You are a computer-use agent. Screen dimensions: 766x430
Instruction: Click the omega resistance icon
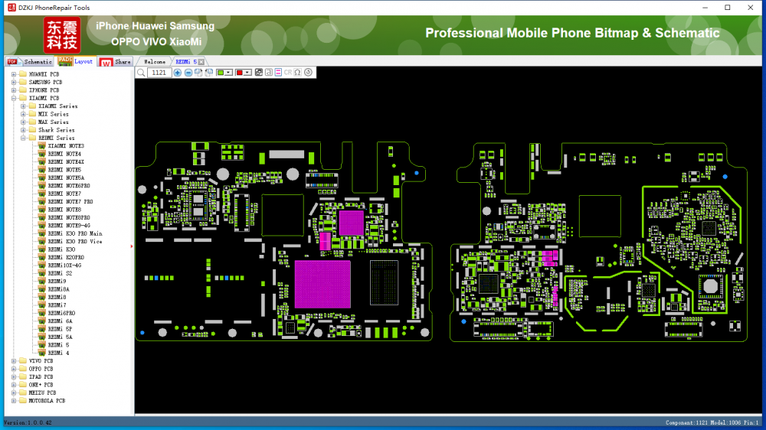tap(297, 73)
